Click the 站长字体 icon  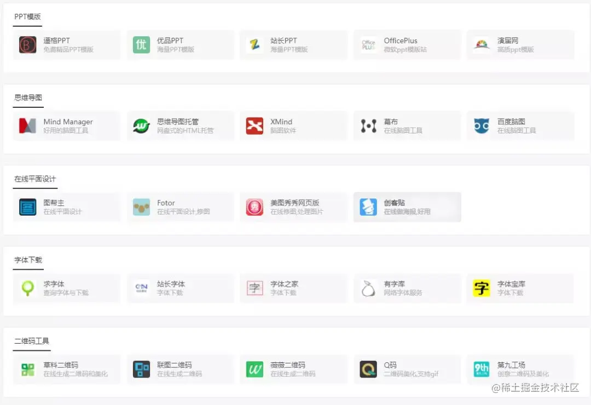pyautogui.click(x=141, y=288)
